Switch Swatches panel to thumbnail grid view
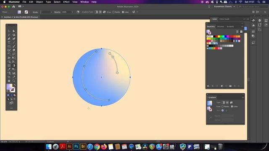269x151 pixels. click(x=241, y=32)
